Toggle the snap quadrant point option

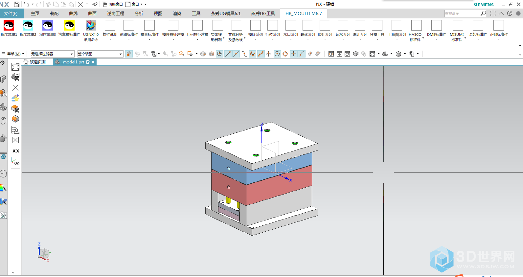coord(285,54)
